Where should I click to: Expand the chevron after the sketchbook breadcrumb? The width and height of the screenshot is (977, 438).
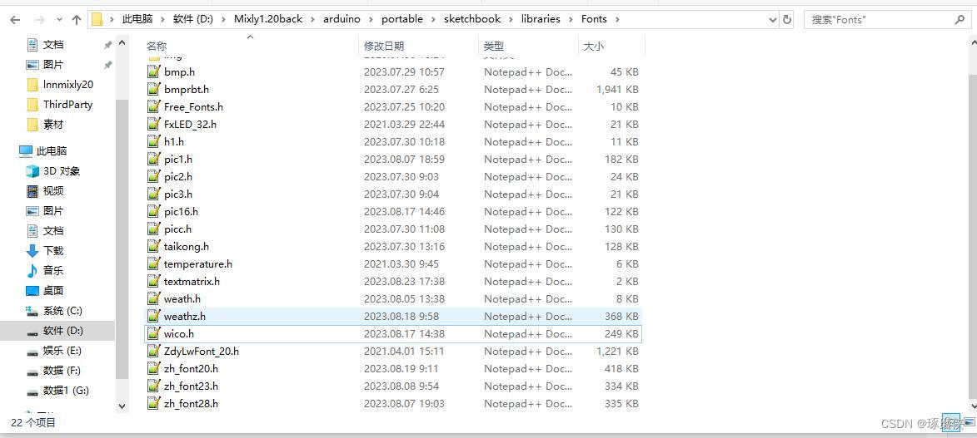(x=511, y=19)
